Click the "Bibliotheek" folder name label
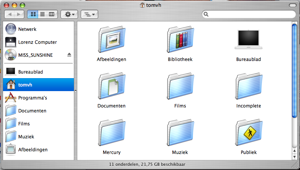This screenshot has width=300, height=170. pos(180,59)
